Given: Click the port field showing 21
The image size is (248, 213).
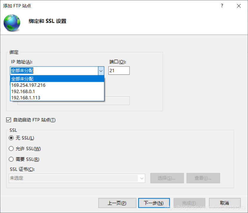Looking at the screenshot, I should coord(119,71).
